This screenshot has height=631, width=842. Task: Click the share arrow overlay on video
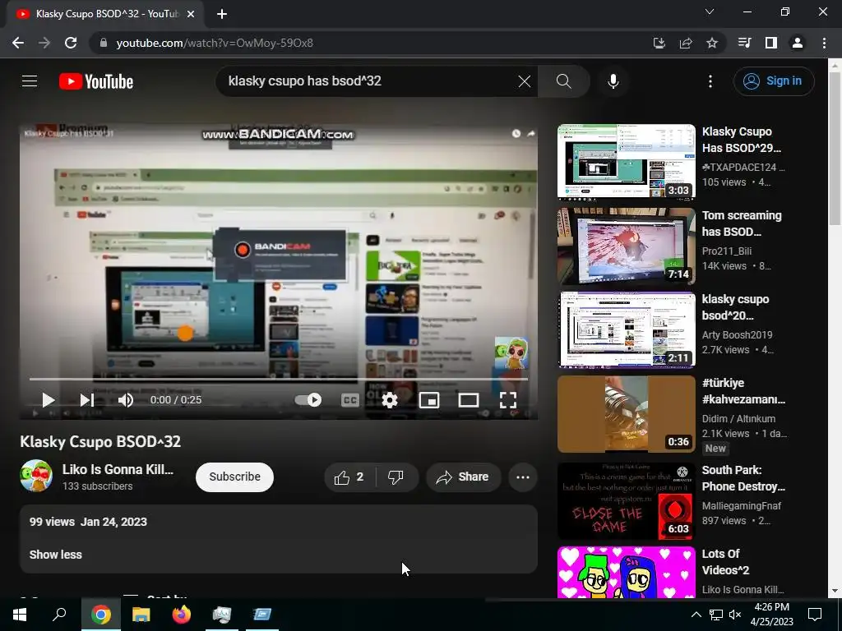coord(531,134)
